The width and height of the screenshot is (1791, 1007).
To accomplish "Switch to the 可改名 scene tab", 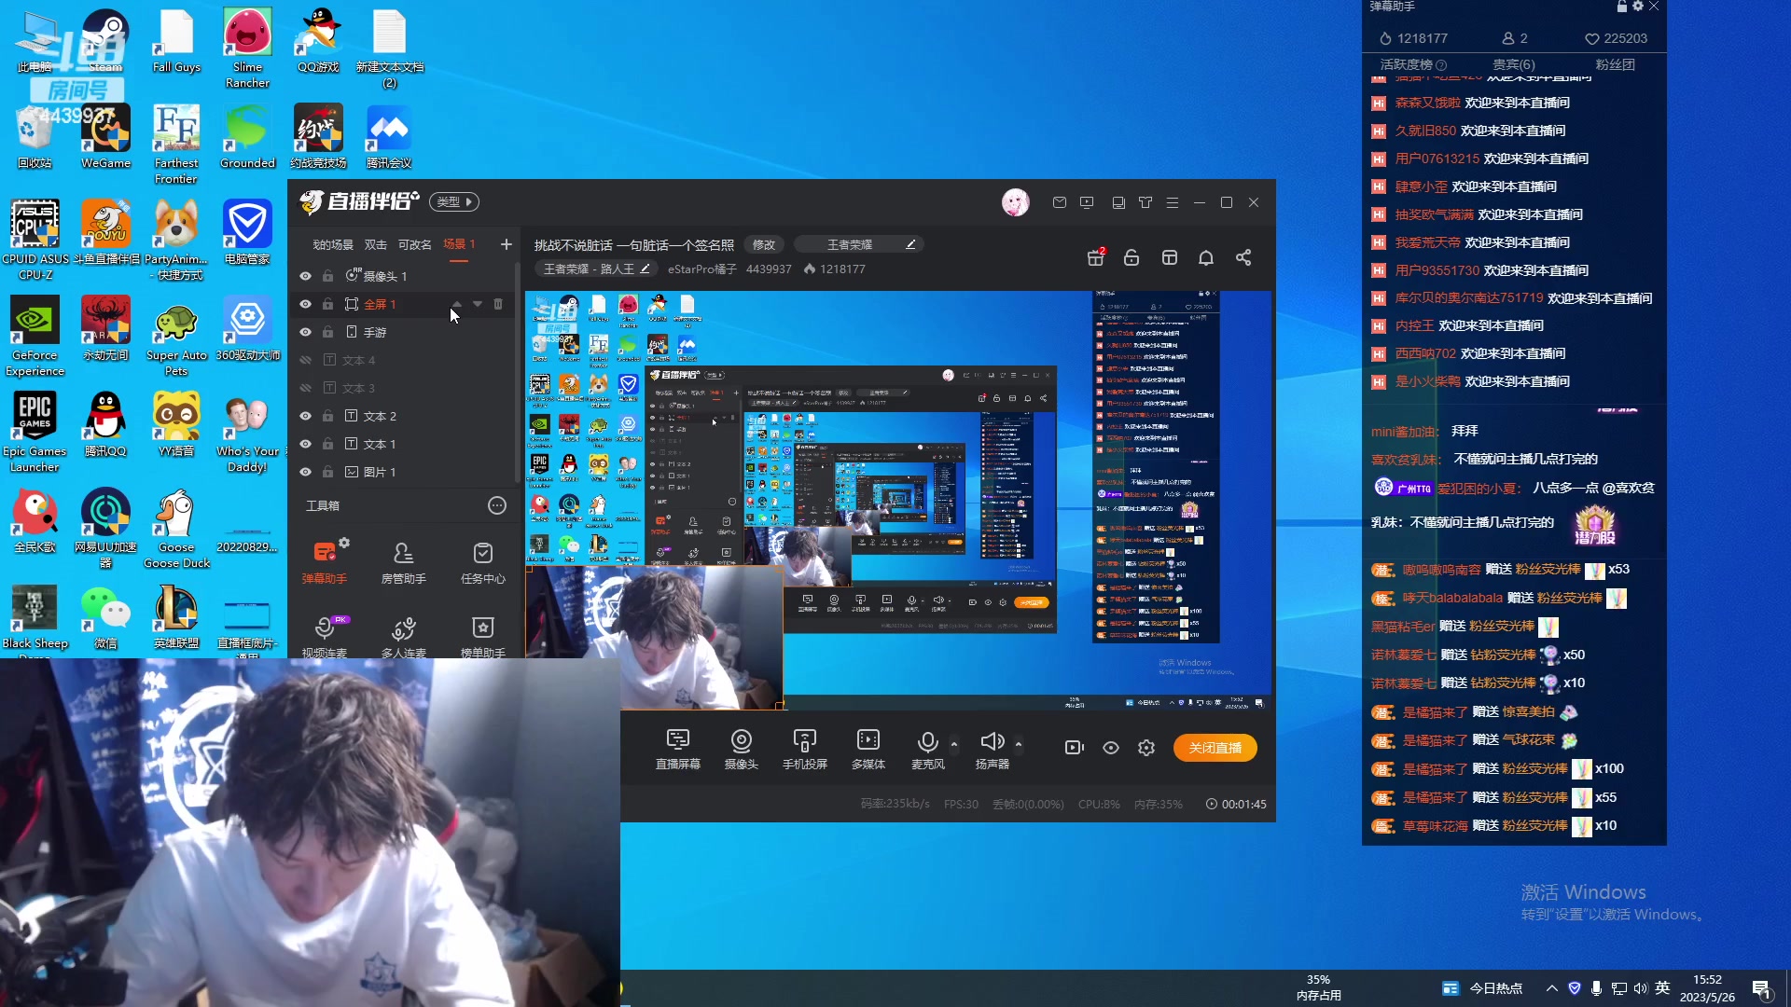I will pyautogui.click(x=414, y=244).
